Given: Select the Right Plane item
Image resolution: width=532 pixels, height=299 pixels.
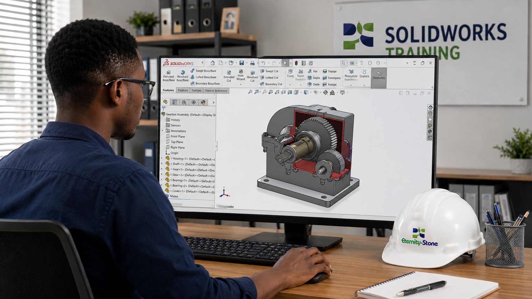Looking at the screenshot, I should (175, 147).
